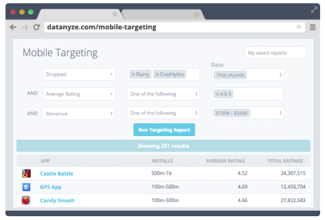Open the Castle Battle link
This screenshot has width=325, height=220.
[56, 173]
